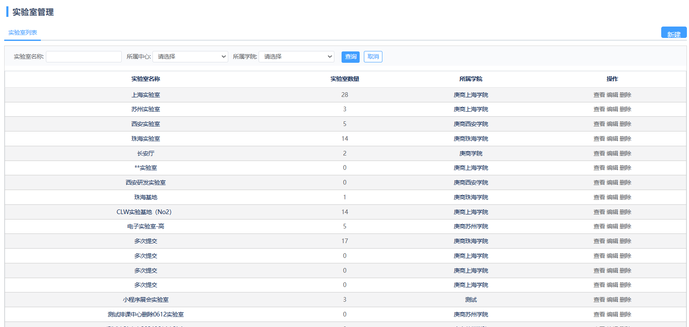Edit the **实验室 row
This screenshot has height=327, width=689.
tap(612, 168)
